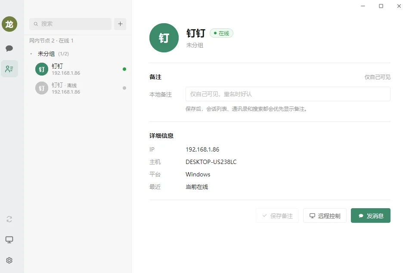Click the green online dot of 钉钉 row
Viewport: 406px width, 273px height.
pos(124,69)
